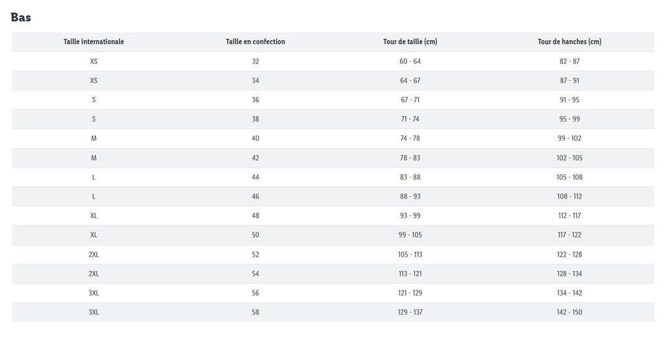The width and height of the screenshot is (668, 340).
Task: Click XL label in row 50
Action: 94,235
